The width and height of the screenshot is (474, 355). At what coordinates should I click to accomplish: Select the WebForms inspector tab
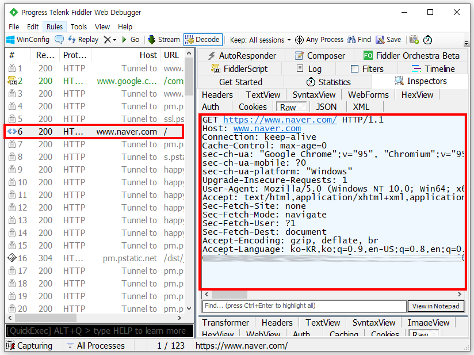(x=368, y=95)
